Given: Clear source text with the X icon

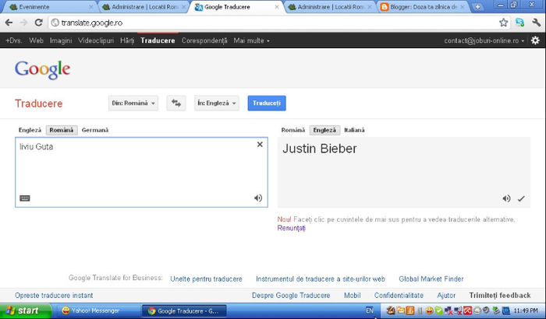Looking at the screenshot, I should 260,145.
